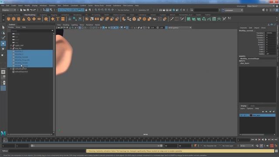Create a polygon cube from the shelf

(x=14, y=19)
